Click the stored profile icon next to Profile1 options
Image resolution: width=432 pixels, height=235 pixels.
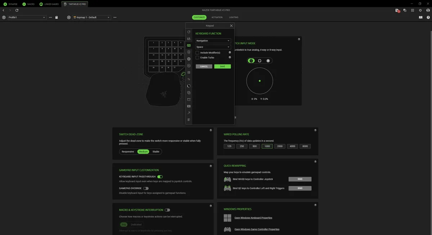pos(57,17)
